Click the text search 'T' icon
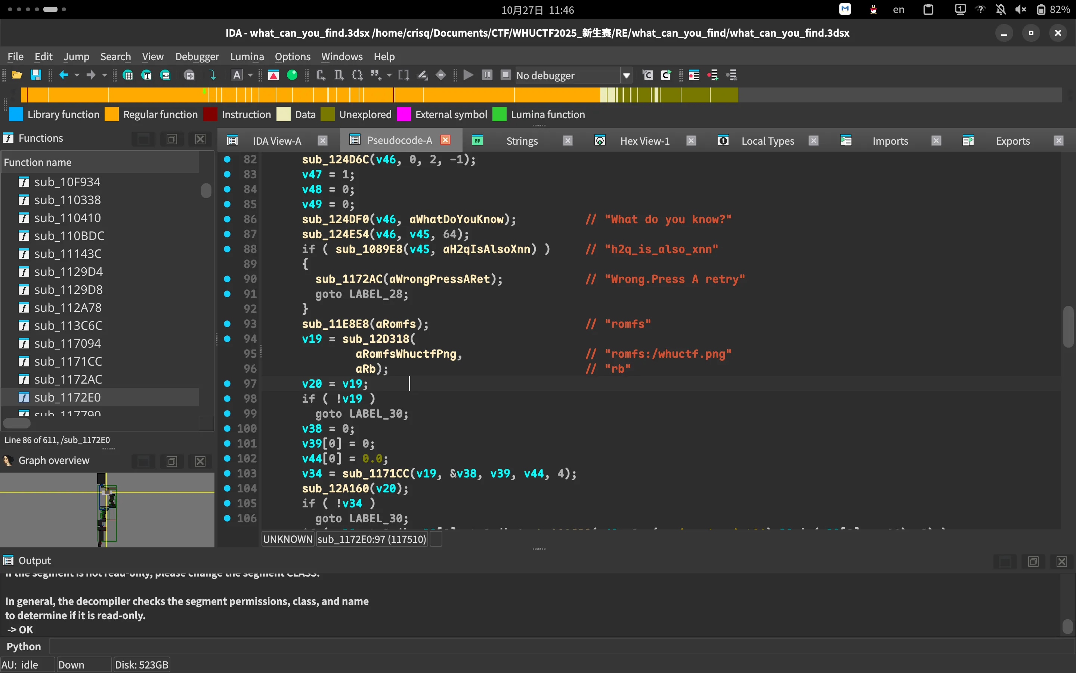1076x673 pixels. (147, 75)
